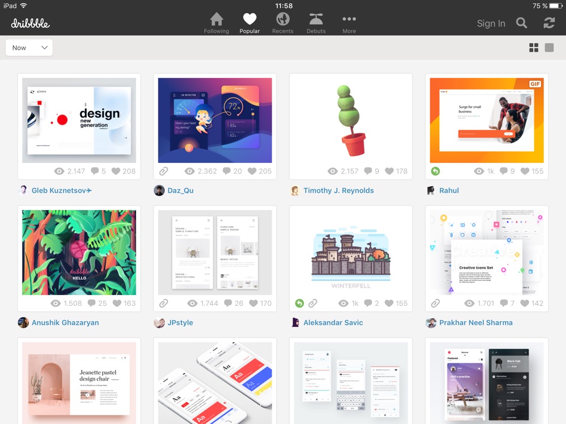566x424 pixels.
Task: Open the search magnifier icon
Action: coord(522,23)
